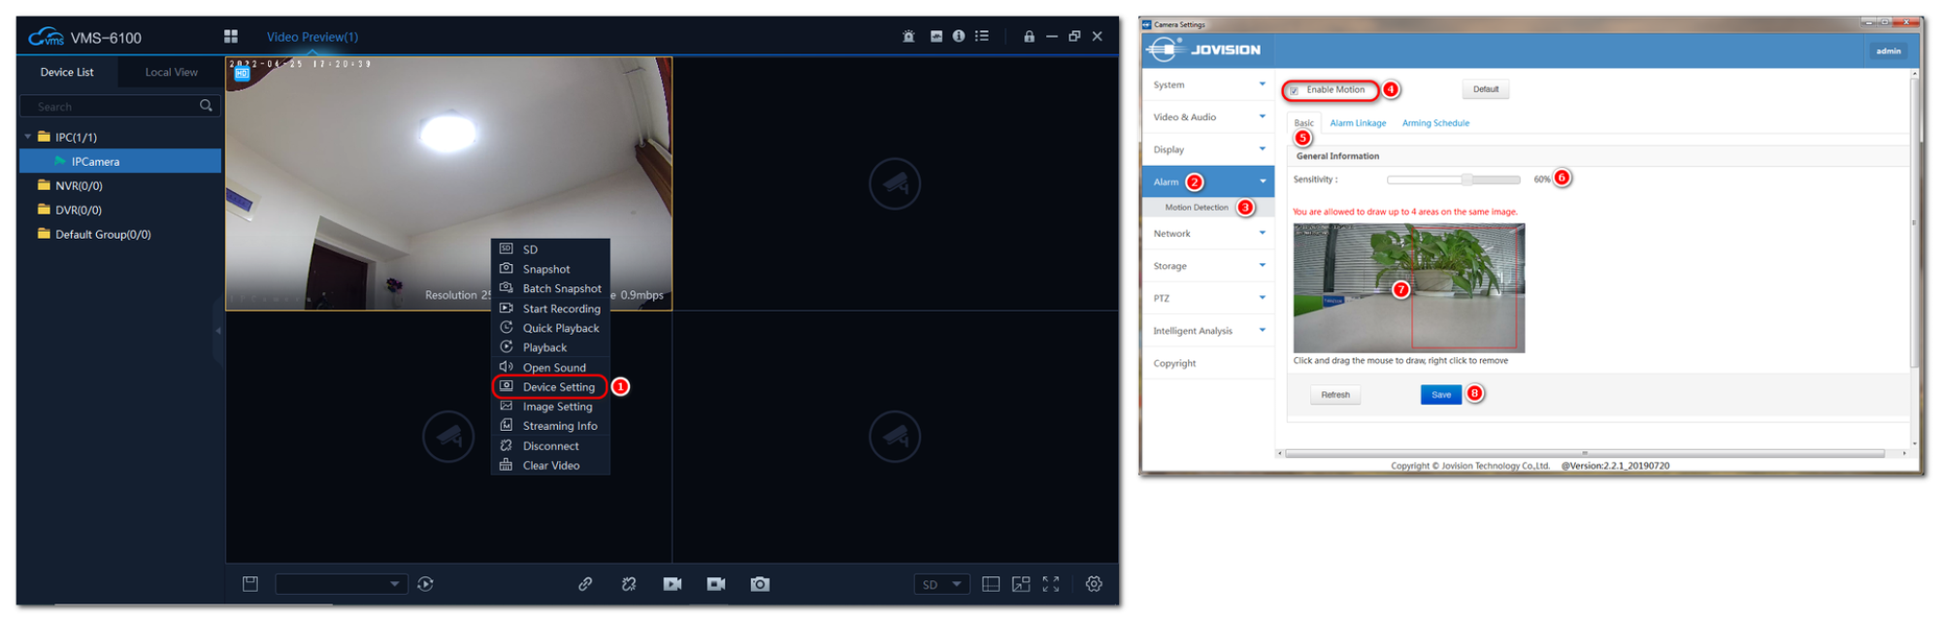
Task: Click the Sensitivity slider handle
Action: (1467, 180)
